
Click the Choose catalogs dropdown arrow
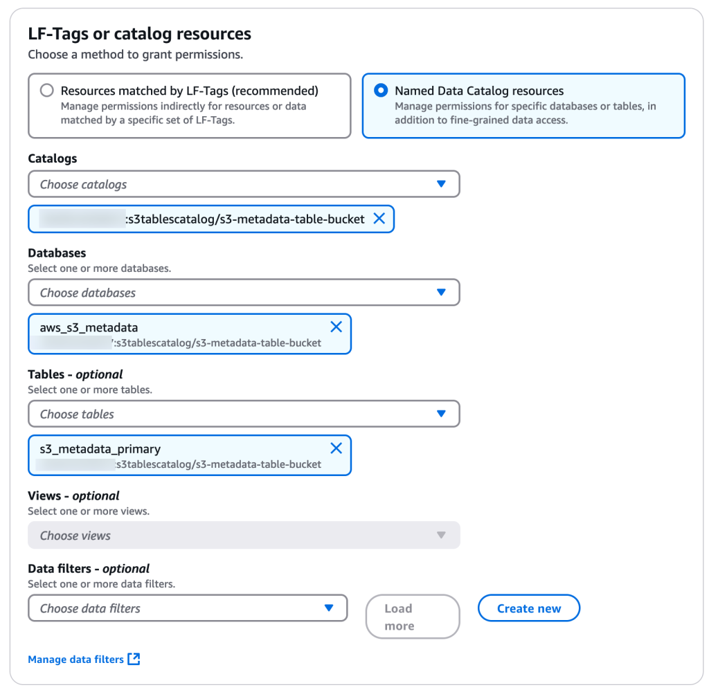click(441, 184)
